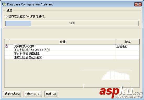
Task: Close the Database Configuration Assistant window
Action: [138, 4]
